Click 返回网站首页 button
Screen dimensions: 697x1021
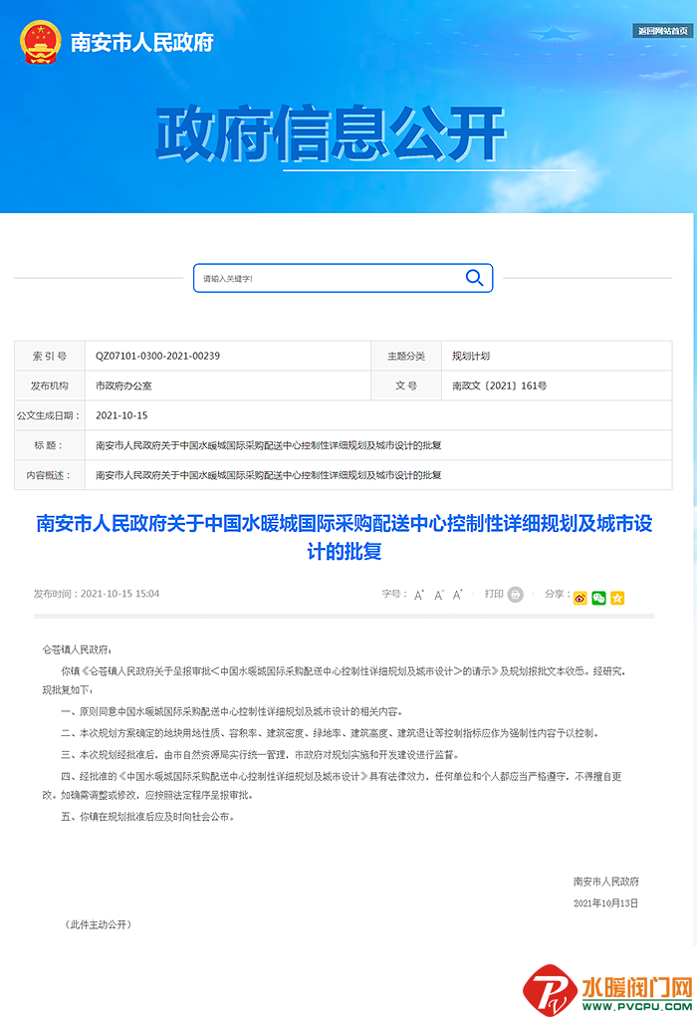(x=662, y=31)
